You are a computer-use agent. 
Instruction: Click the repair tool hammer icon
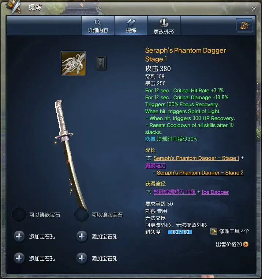(214, 231)
